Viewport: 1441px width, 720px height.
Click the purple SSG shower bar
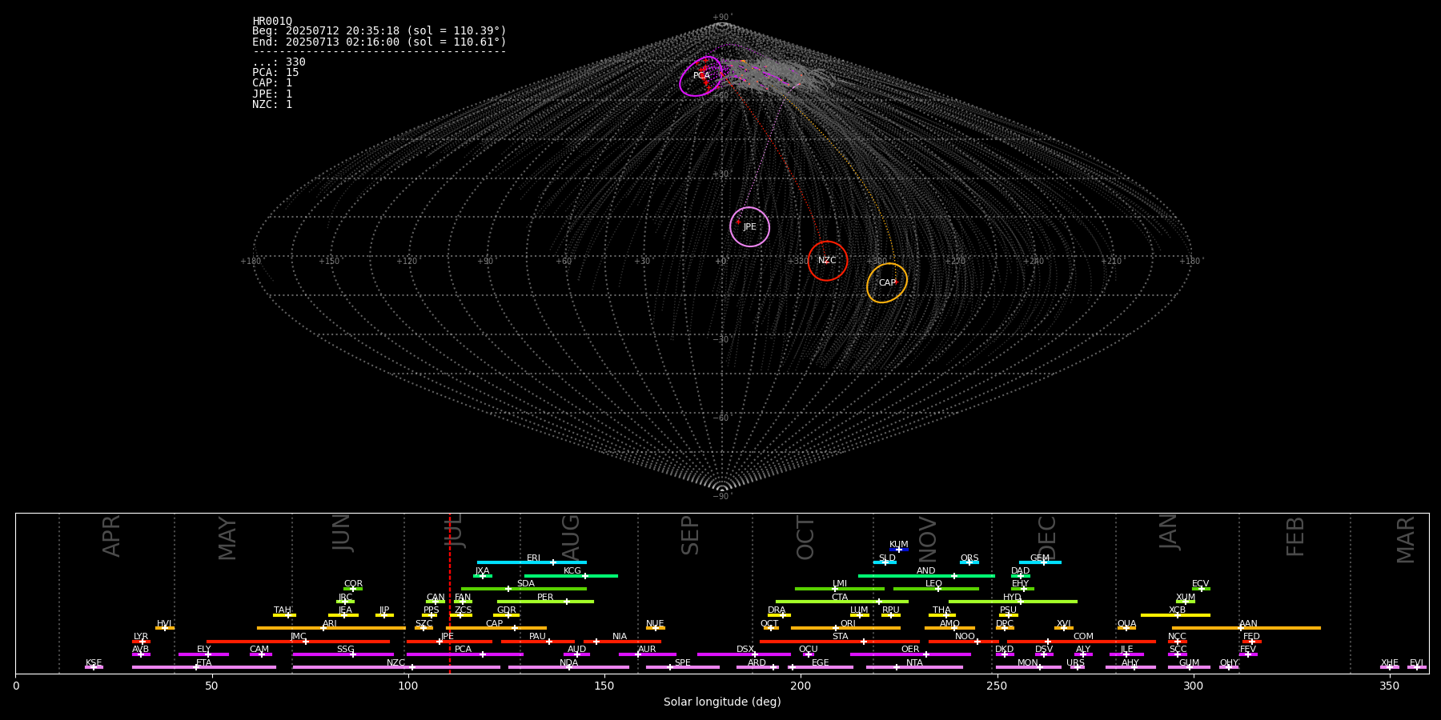[343, 654]
